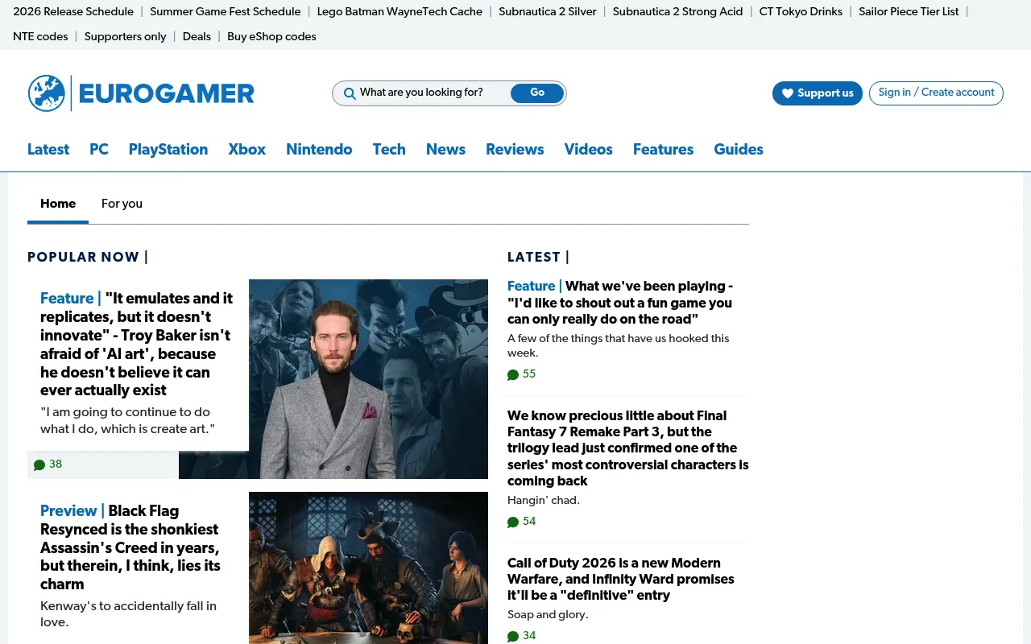Select the Home tab

(58, 204)
